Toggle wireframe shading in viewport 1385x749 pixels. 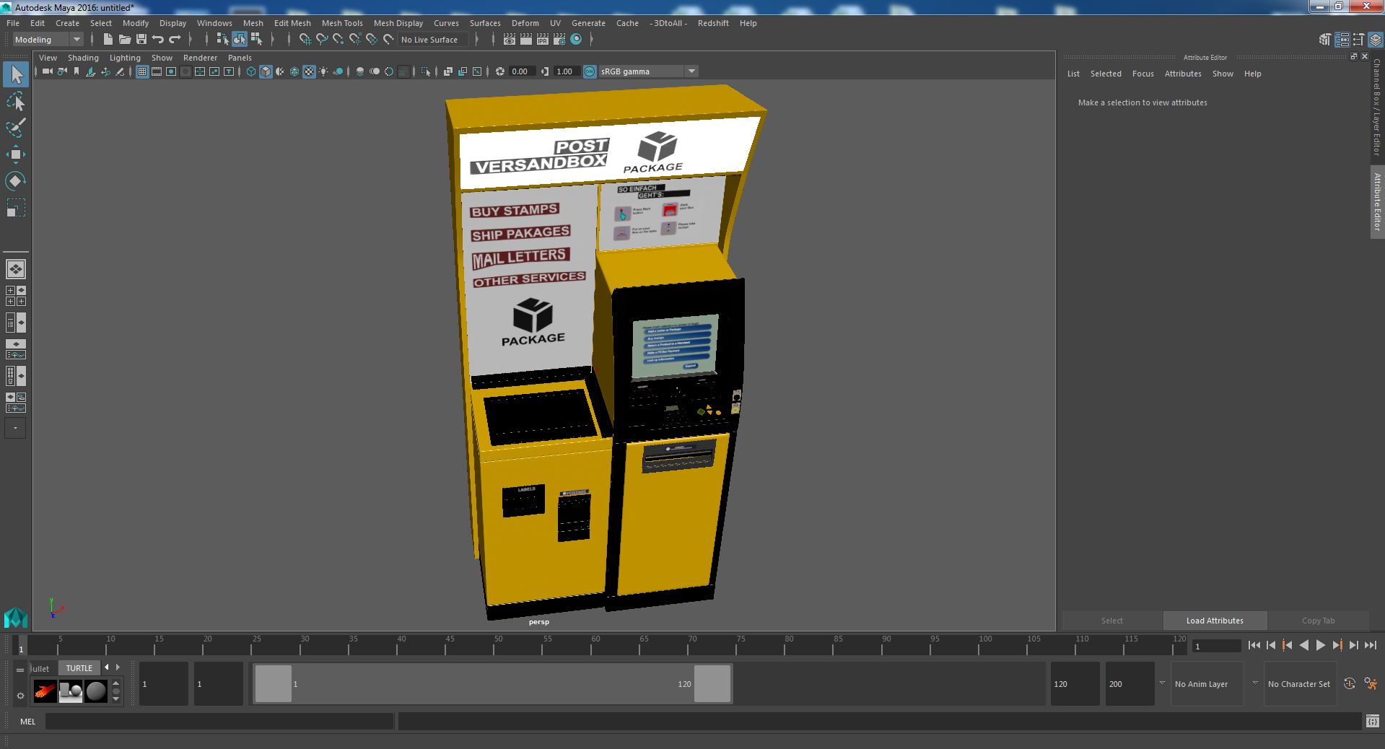click(251, 71)
